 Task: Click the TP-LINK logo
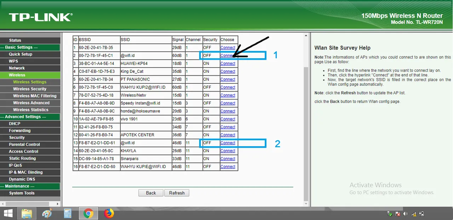[41, 17]
